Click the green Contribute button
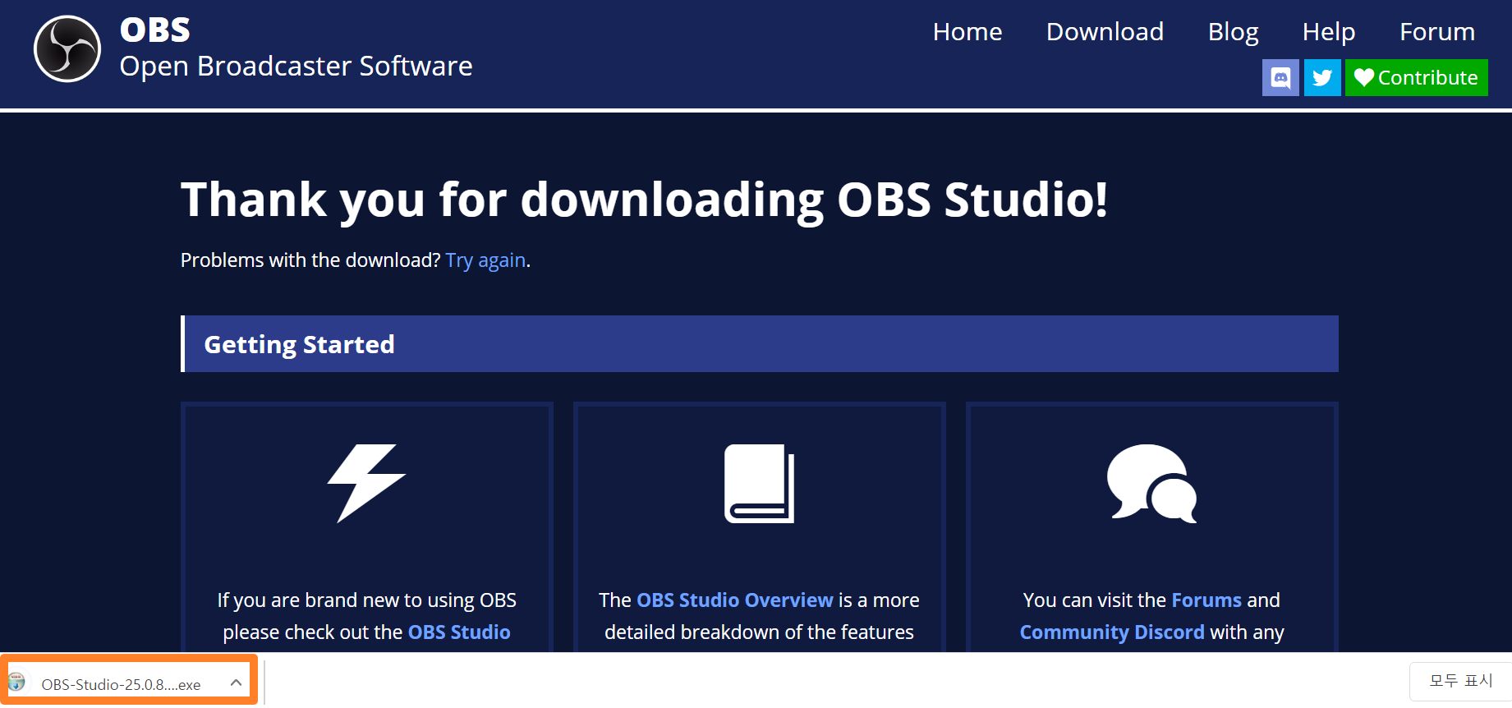 point(1416,78)
